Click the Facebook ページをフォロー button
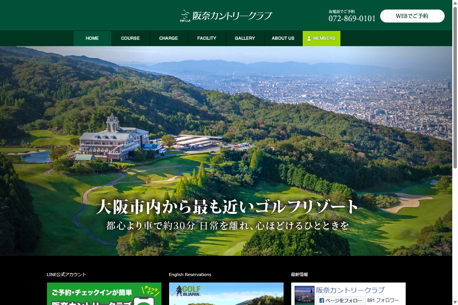 tap(341, 300)
